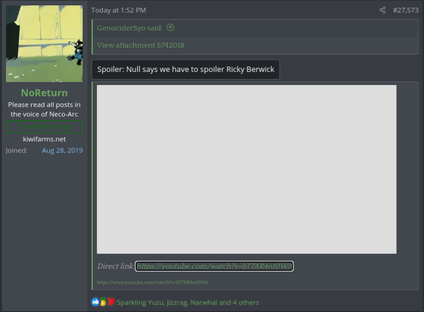This screenshot has height=312, width=424.
Task: Click the small YouTube URL under direct link
Action: point(152,282)
